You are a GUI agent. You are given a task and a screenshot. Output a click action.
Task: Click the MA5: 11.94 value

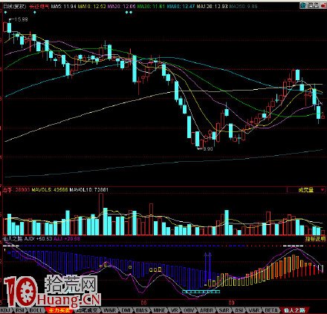pos(63,7)
